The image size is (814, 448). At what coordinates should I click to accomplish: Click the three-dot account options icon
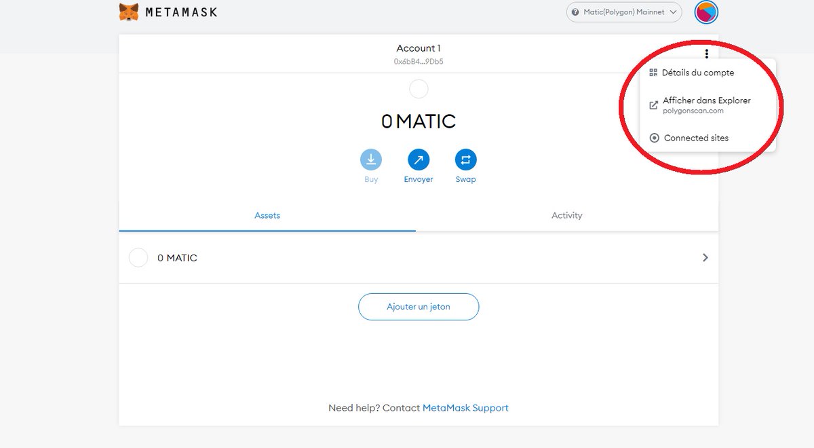(707, 54)
